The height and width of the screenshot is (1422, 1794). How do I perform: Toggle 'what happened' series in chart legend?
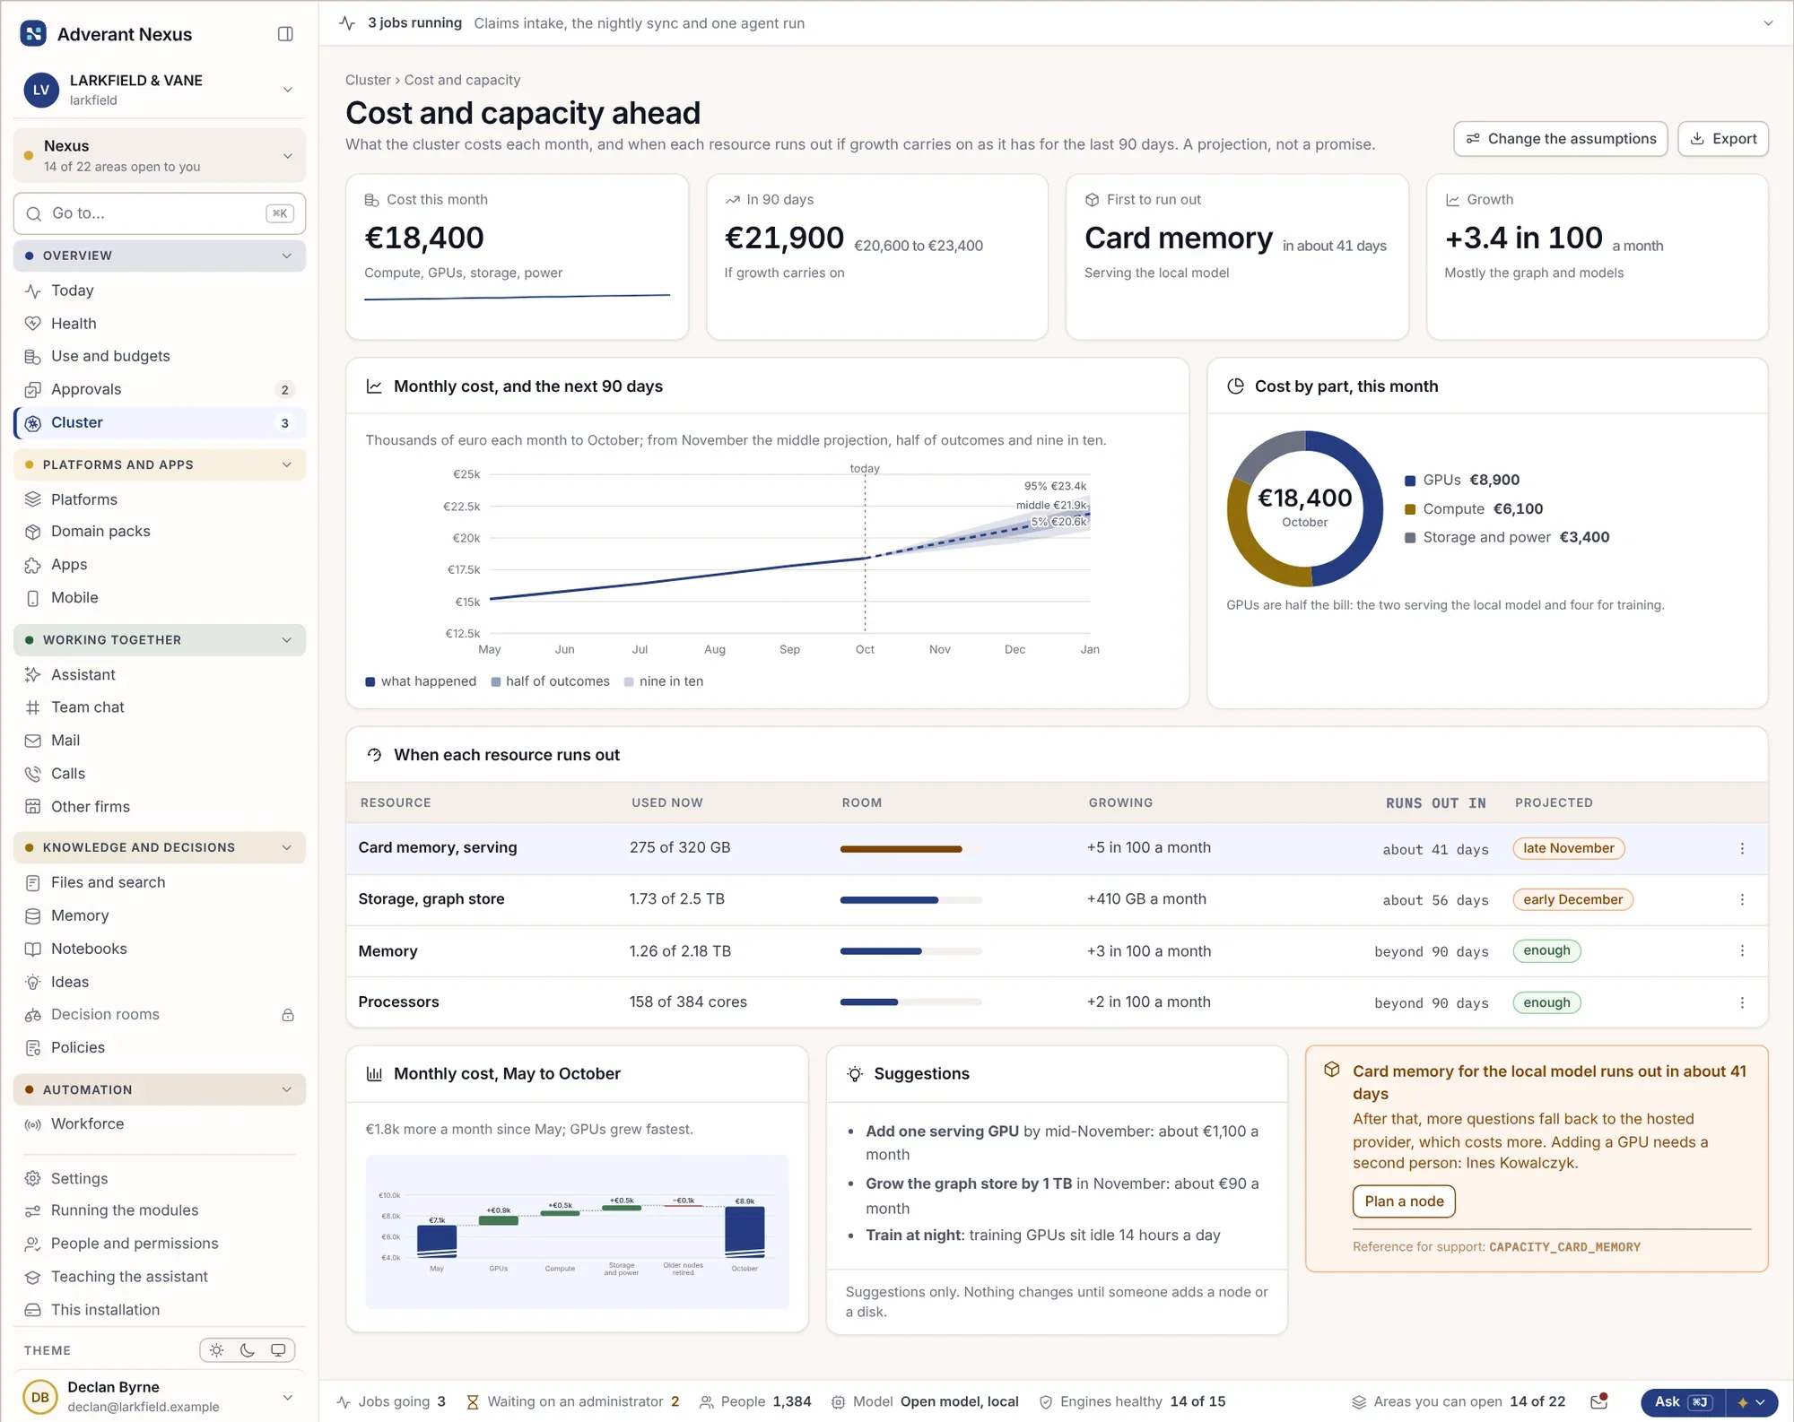(421, 681)
